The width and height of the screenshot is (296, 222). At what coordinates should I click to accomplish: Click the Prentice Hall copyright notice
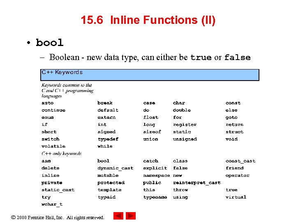[x=58, y=217]
